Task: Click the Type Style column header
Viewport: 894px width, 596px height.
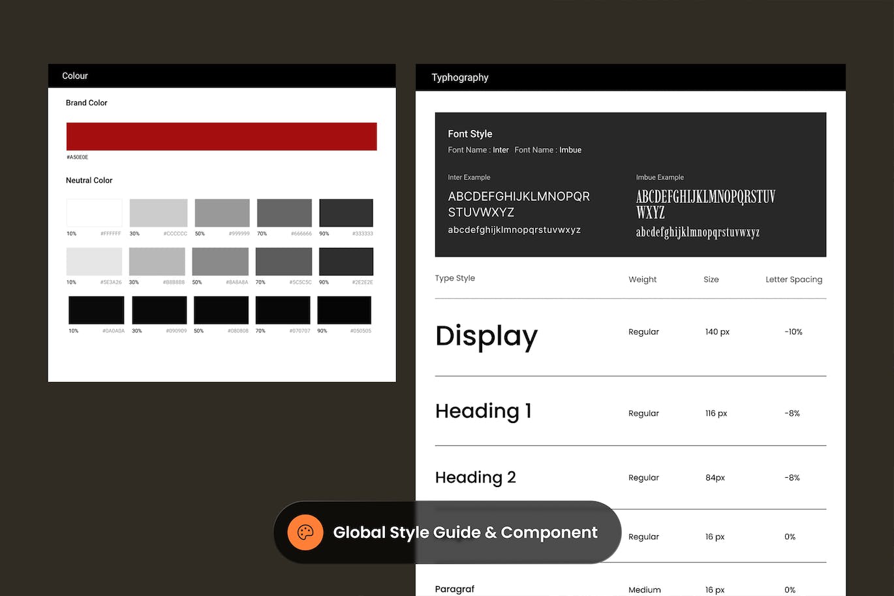Action: [x=455, y=278]
